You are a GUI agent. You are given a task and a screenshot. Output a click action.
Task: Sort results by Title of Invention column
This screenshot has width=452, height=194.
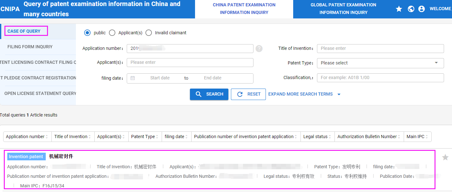(73, 137)
